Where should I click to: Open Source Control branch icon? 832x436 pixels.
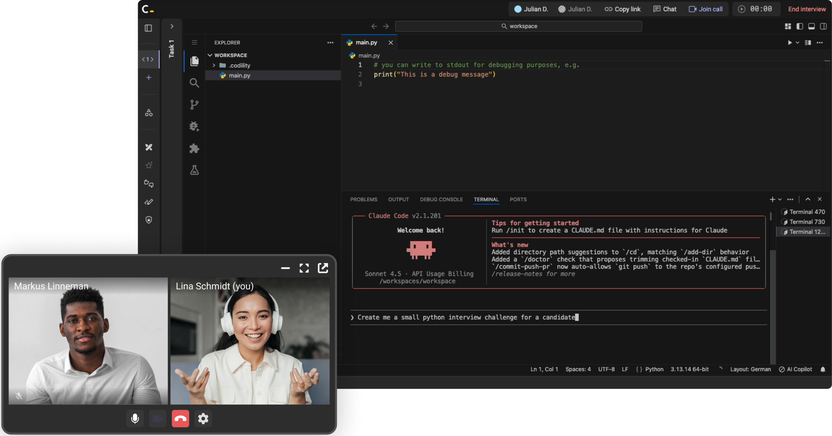[194, 104]
